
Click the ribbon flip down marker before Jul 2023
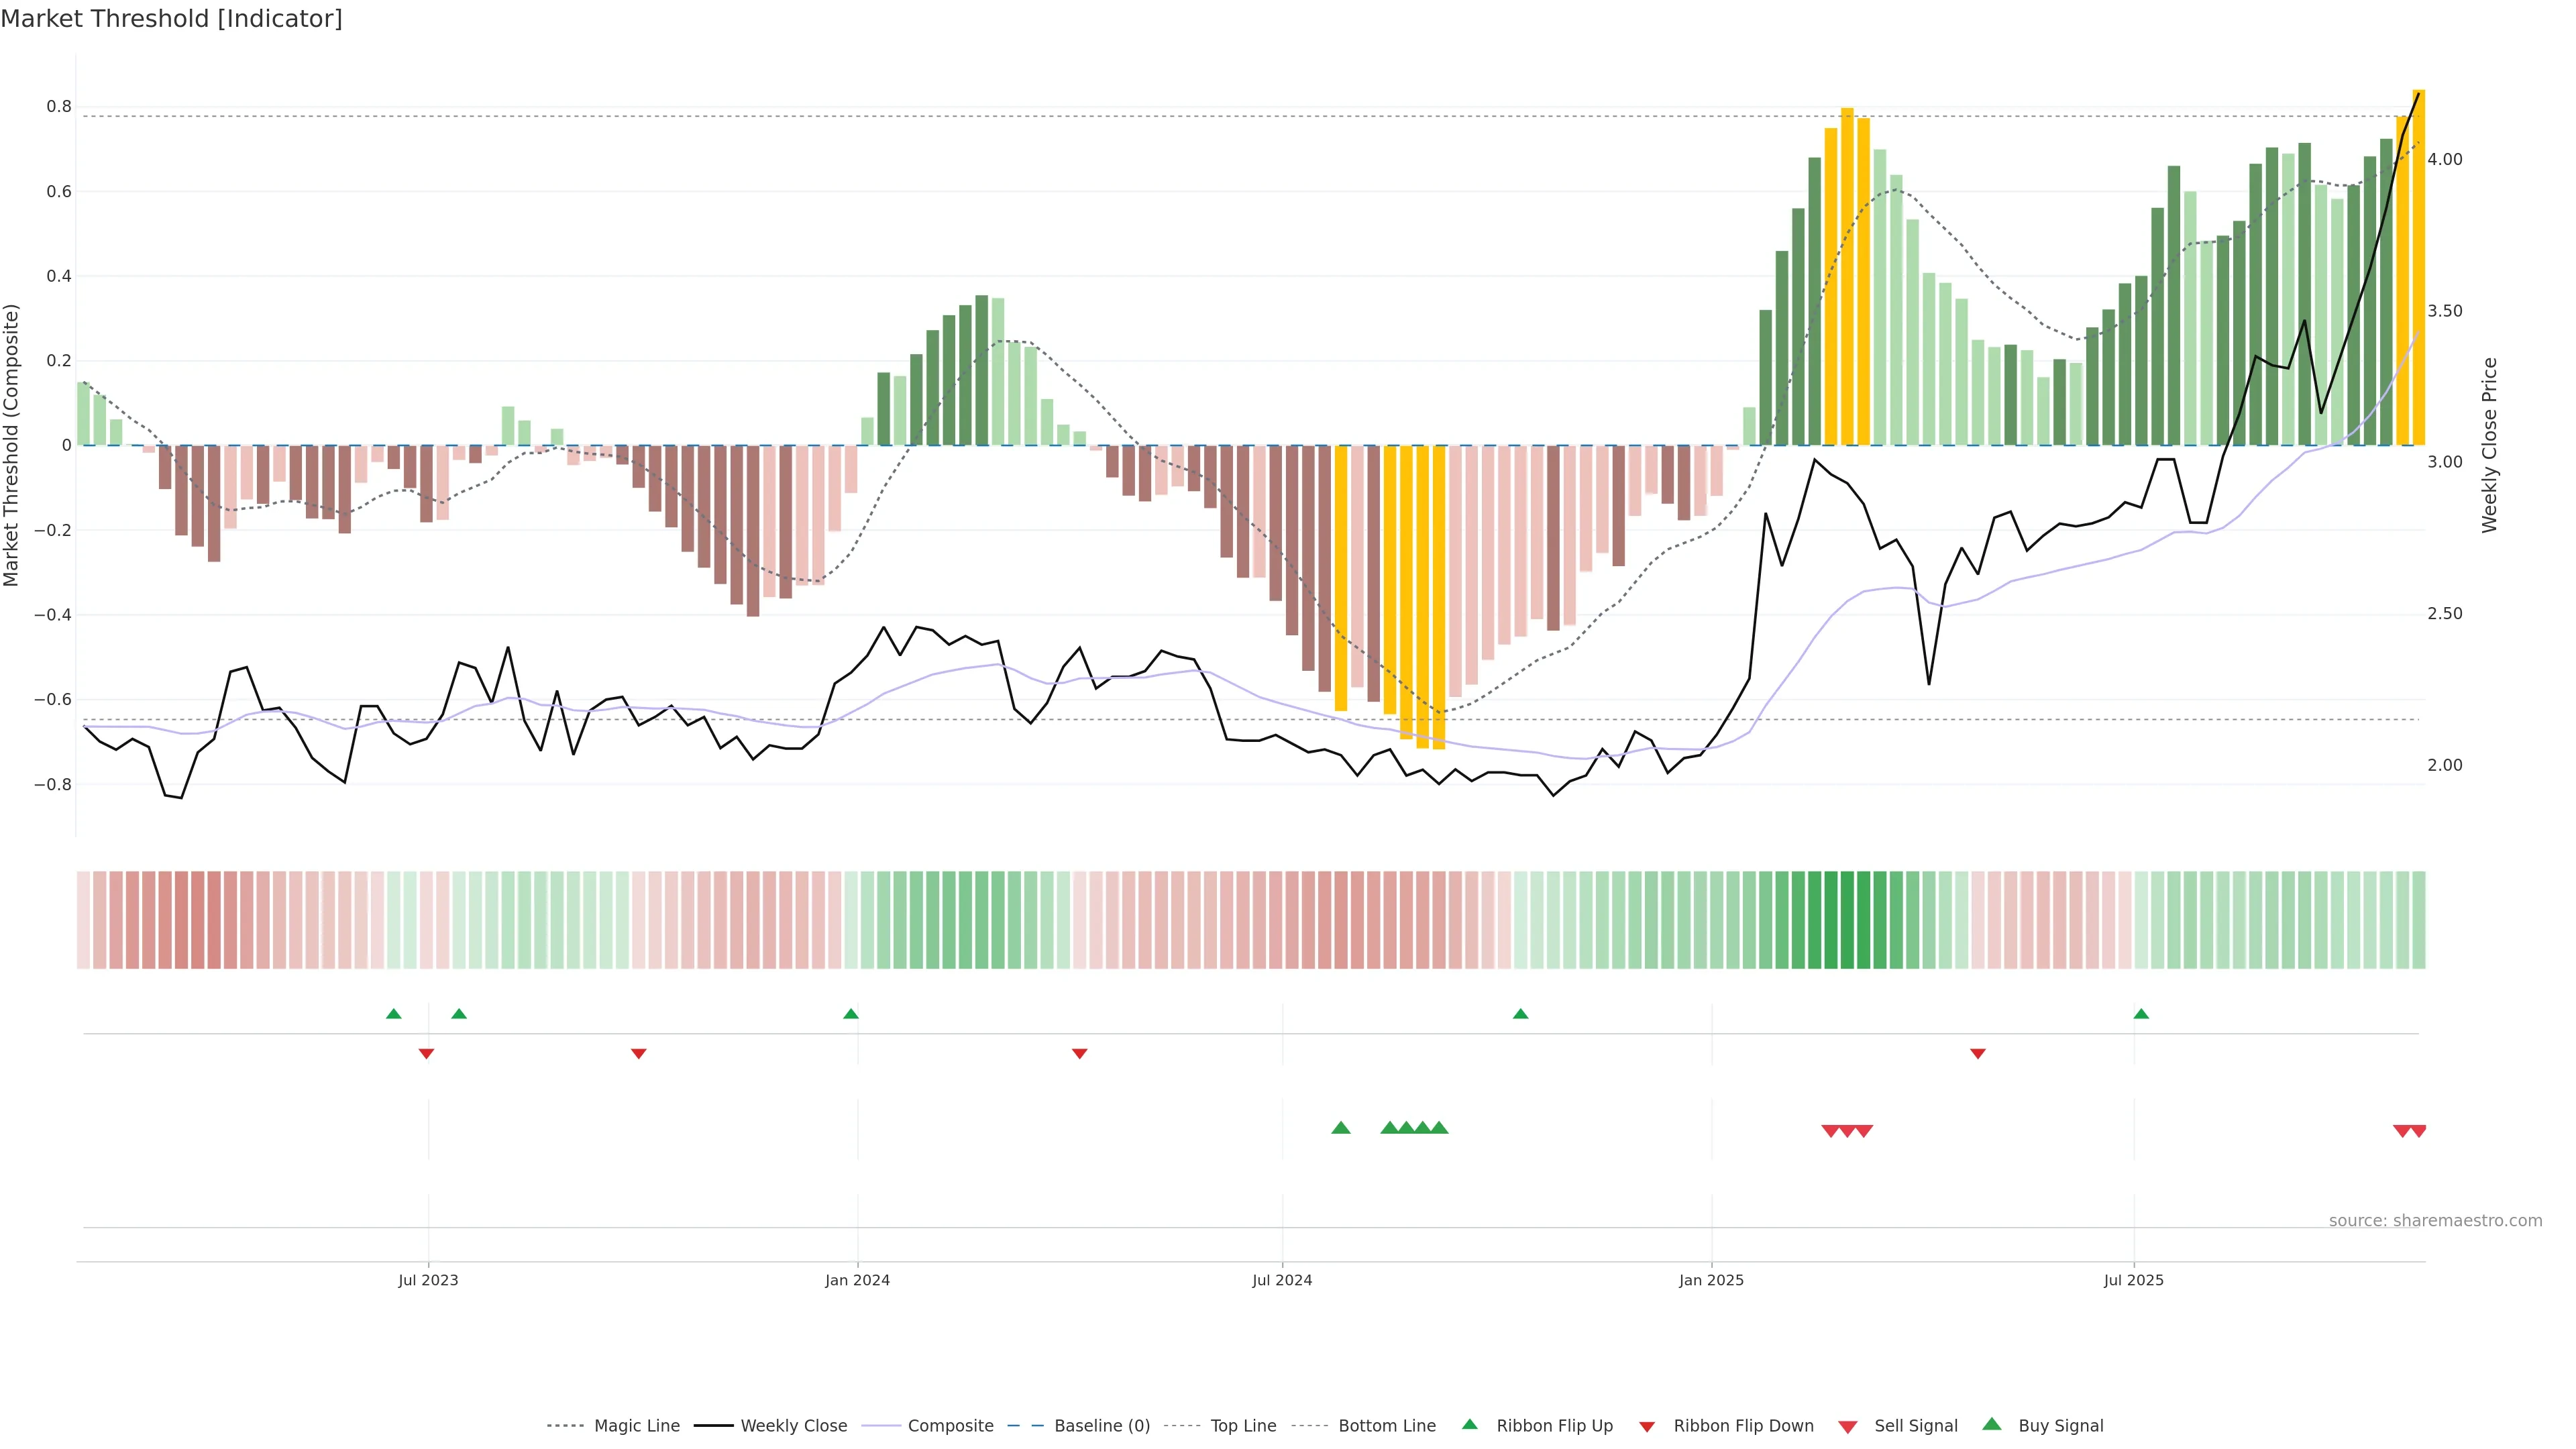(426, 1054)
